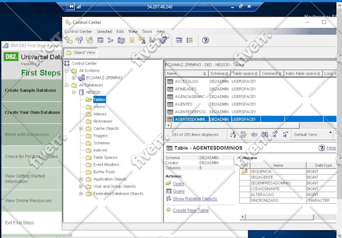Image resolution: width=342 pixels, height=238 pixels.
Task: Expand the Cache Objects folder
Action: click(x=81, y=129)
